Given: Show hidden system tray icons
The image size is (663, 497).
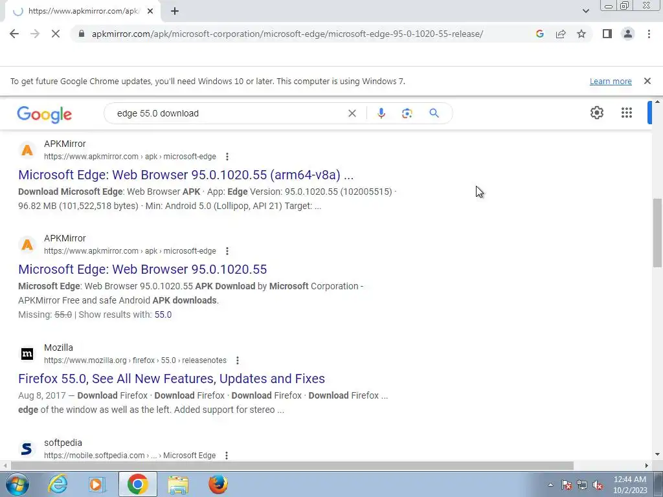Looking at the screenshot, I should pyautogui.click(x=550, y=485).
